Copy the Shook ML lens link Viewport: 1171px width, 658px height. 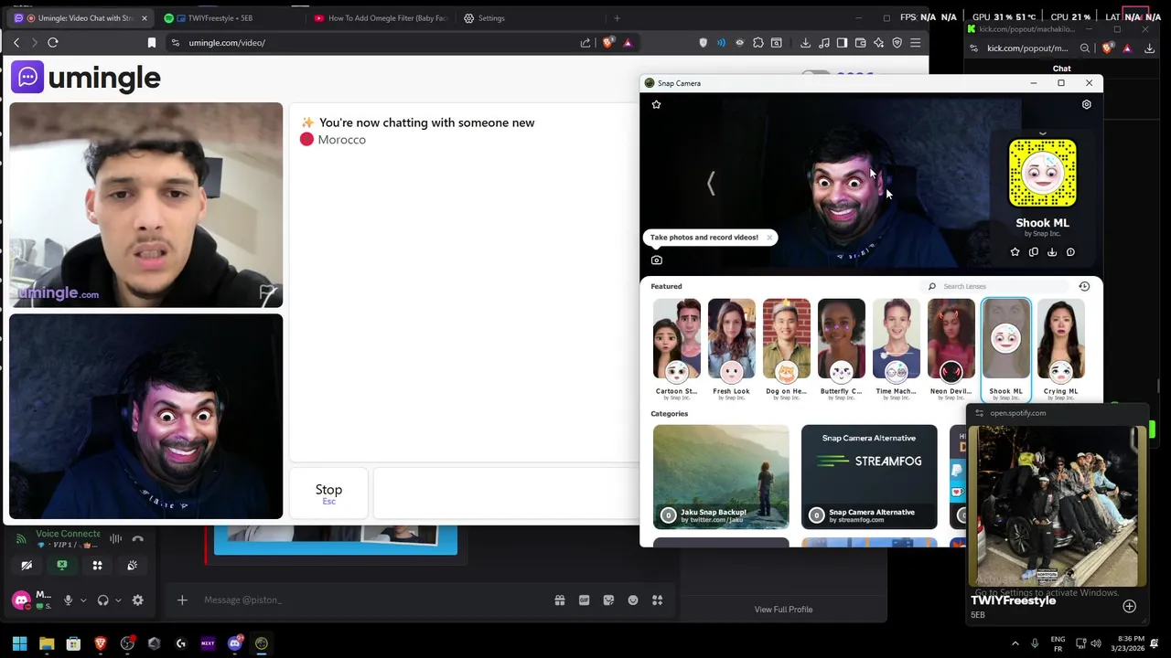[x=1034, y=252]
